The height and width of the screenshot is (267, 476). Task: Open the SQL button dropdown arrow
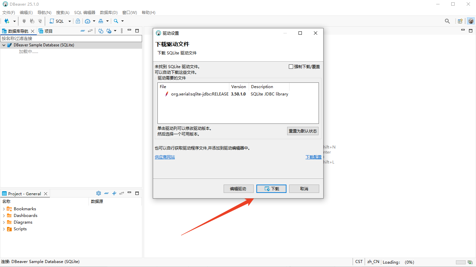click(x=70, y=21)
